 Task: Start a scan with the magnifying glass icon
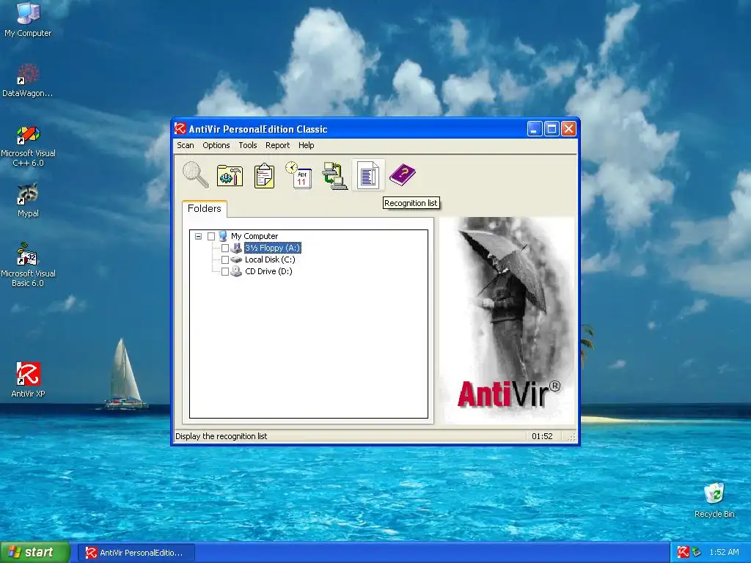point(195,174)
